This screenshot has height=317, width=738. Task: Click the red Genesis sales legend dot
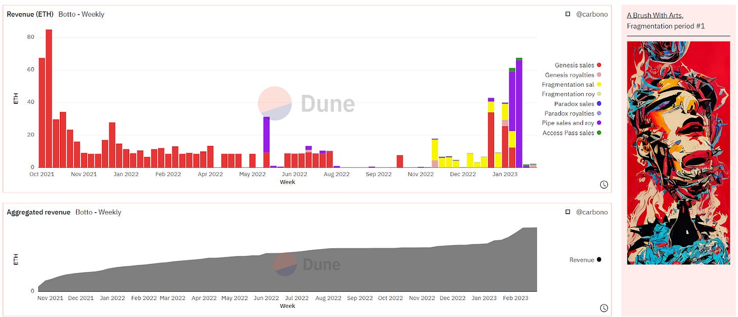[599, 65]
